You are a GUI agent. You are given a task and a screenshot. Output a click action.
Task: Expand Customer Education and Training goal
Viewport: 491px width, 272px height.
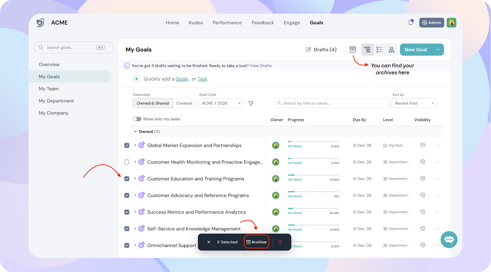point(135,178)
